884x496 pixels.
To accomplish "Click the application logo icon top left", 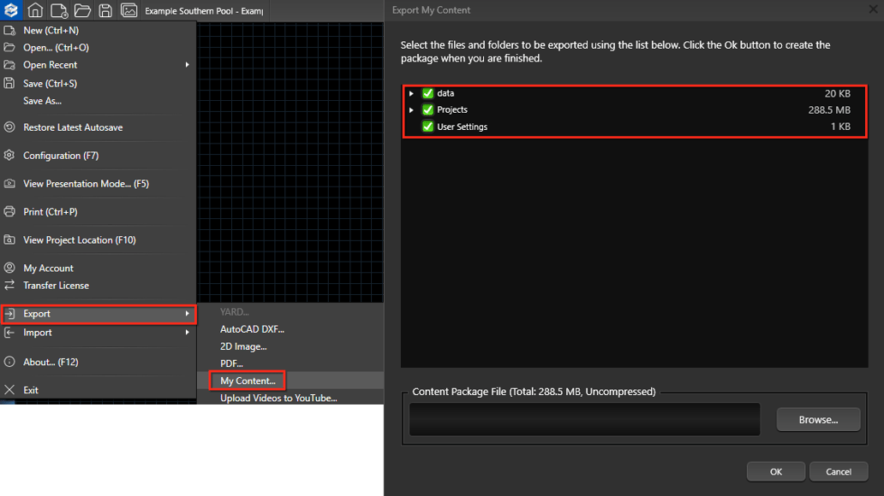I will [x=12, y=10].
